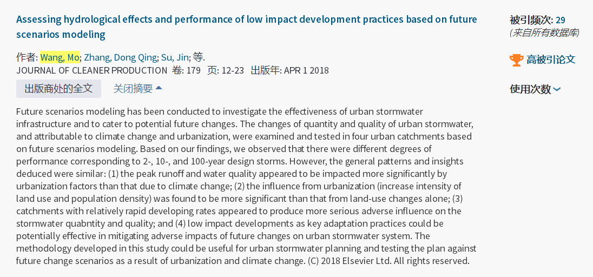This screenshot has width=593, height=277.
Task: Select author link Su, Jin
Action: pos(175,57)
